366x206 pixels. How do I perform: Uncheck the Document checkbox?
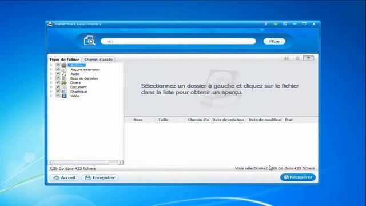tap(58, 87)
